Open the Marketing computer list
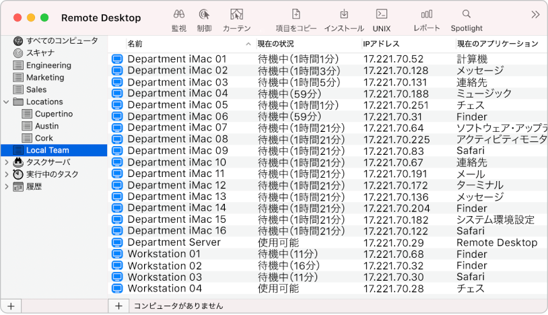Image resolution: width=548 pixels, height=315 pixels. [x=45, y=77]
